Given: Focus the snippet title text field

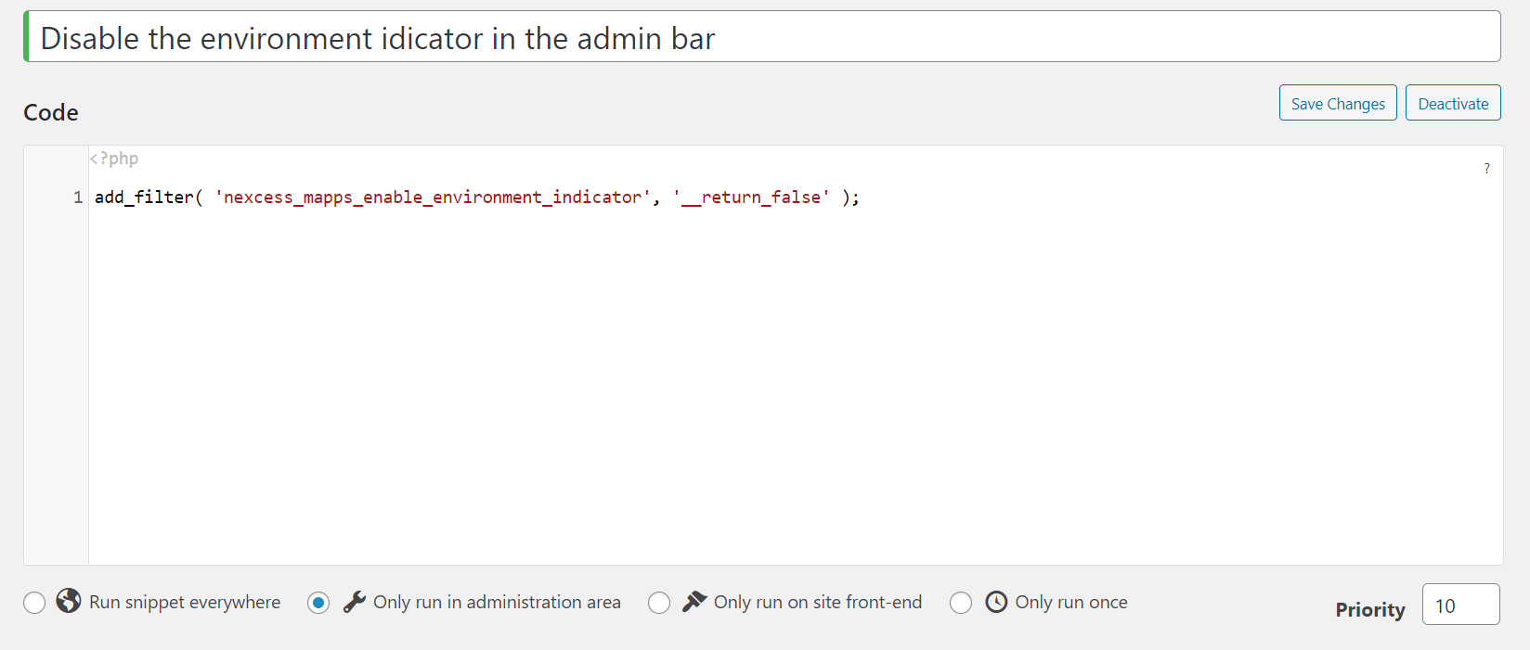Looking at the screenshot, I should pos(761,38).
